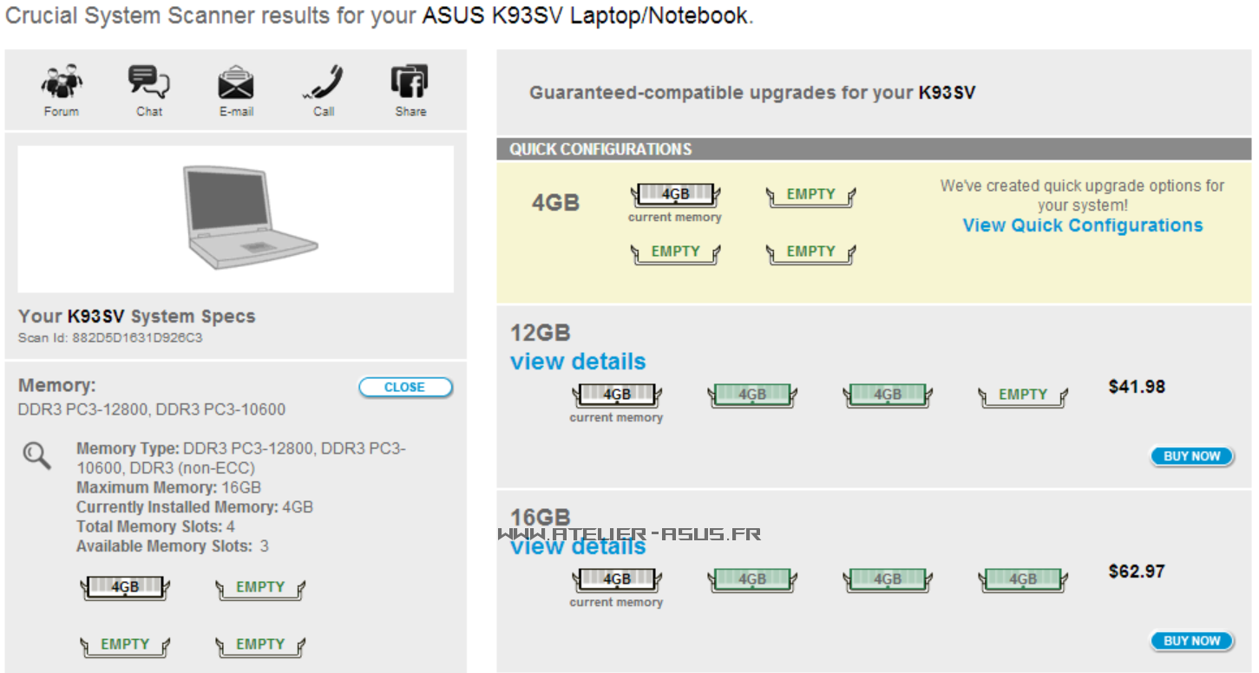The image size is (1259, 673).
Task: Click the installed 4GB module under System Specs
Action: tap(125, 588)
